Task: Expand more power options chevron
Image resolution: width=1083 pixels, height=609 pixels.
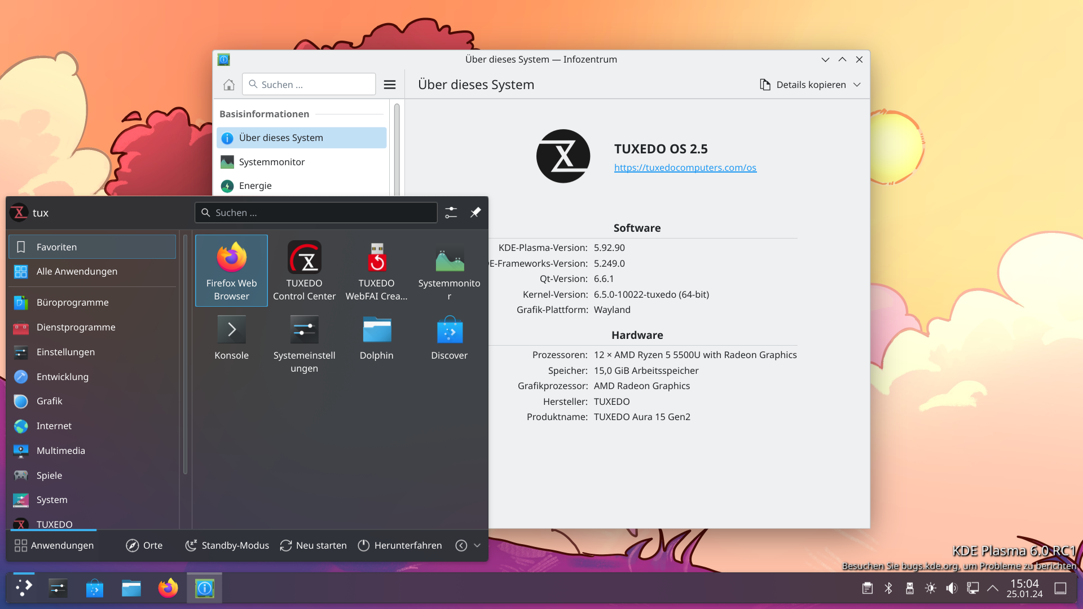Action: pyautogui.click(x=477, y=545)
